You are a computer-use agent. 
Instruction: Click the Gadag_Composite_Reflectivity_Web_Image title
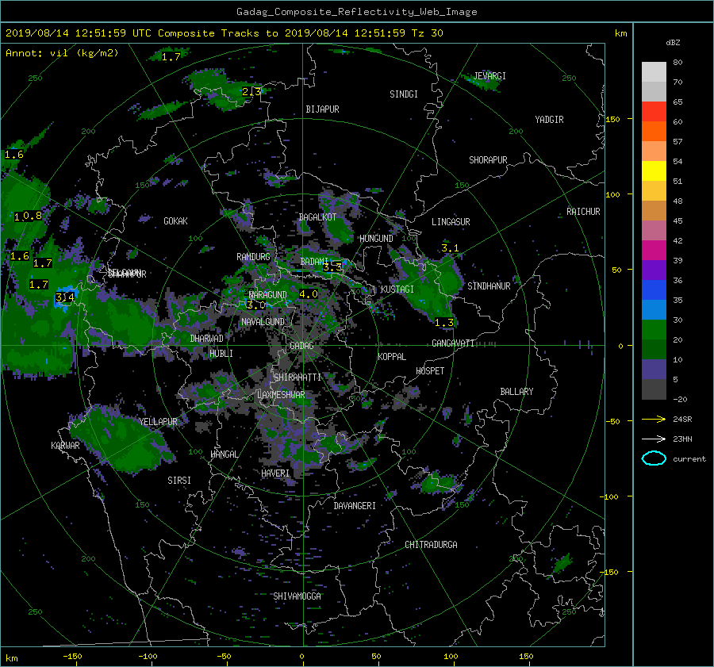356,12
